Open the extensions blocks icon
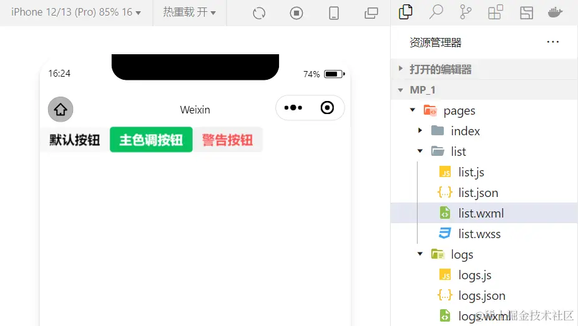The height and width of the screenshot is (326, 578). [x=496, y=12]
